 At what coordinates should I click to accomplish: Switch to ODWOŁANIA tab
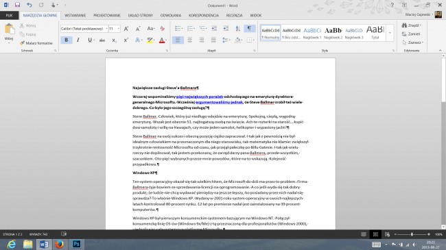click(x=171, y=15)
